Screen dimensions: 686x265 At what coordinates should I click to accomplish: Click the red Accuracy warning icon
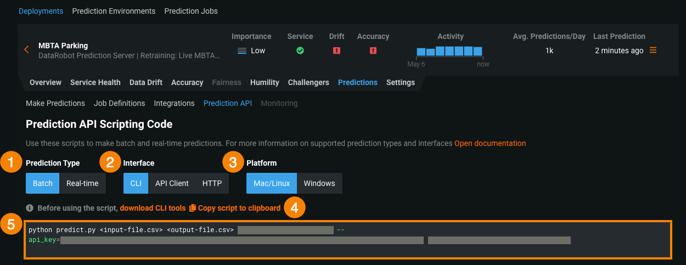pyautogui.click(x=373, y=50)
